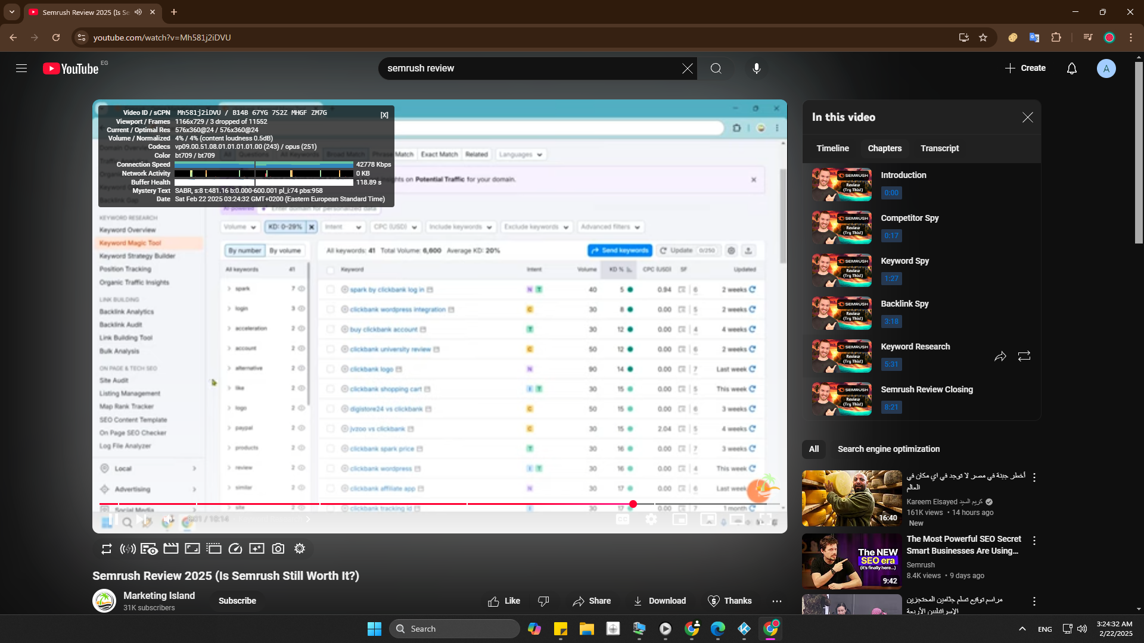Open options menu for Kareem Elsayed video

pyautogui.click(x=1034, y=477)
